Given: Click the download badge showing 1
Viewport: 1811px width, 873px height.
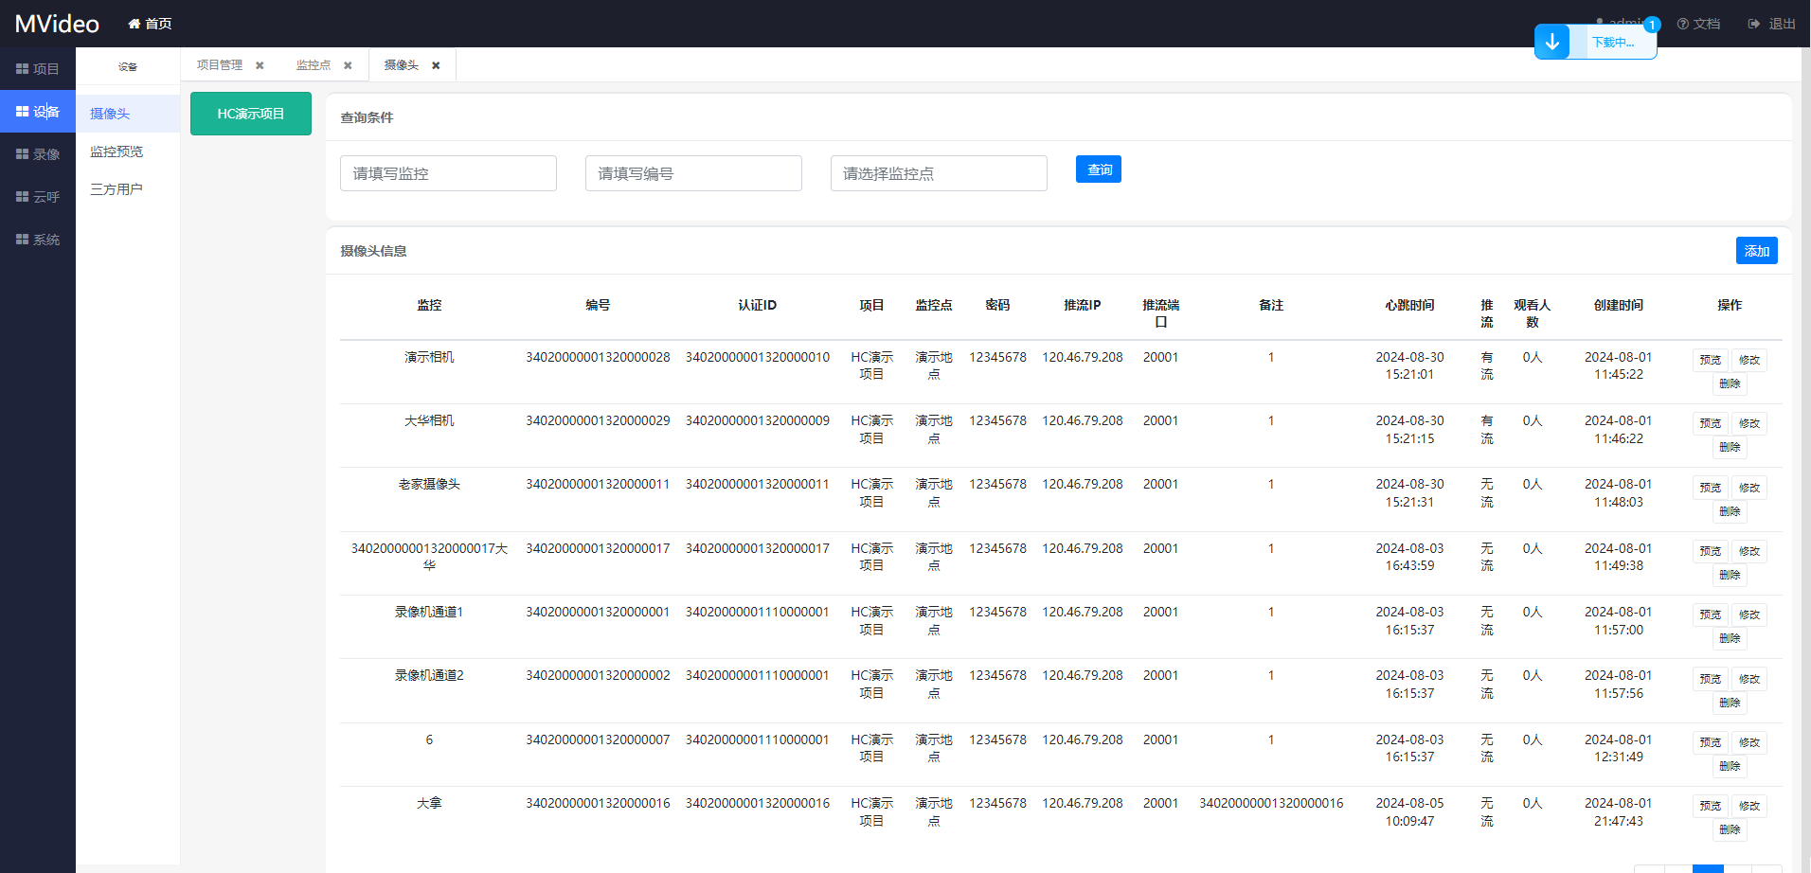Looking at the screenshot, I should 1652,26.
